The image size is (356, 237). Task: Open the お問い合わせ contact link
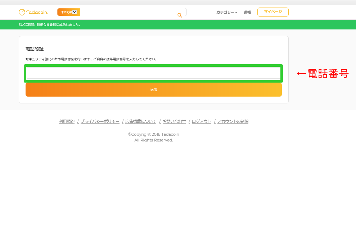click(174, 121)
